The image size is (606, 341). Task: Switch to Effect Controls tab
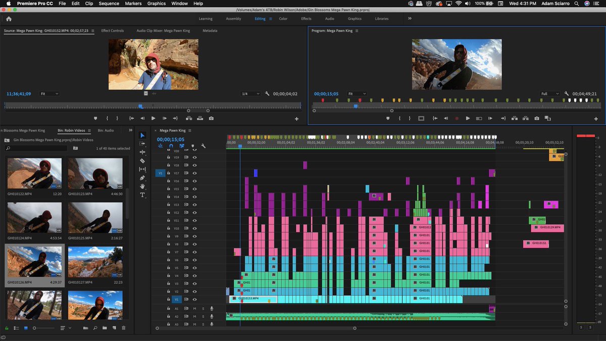[x=113, y=31]
